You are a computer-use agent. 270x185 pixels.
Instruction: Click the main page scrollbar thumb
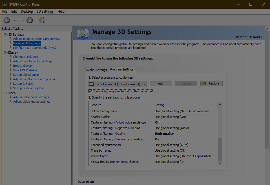point(267,90)
